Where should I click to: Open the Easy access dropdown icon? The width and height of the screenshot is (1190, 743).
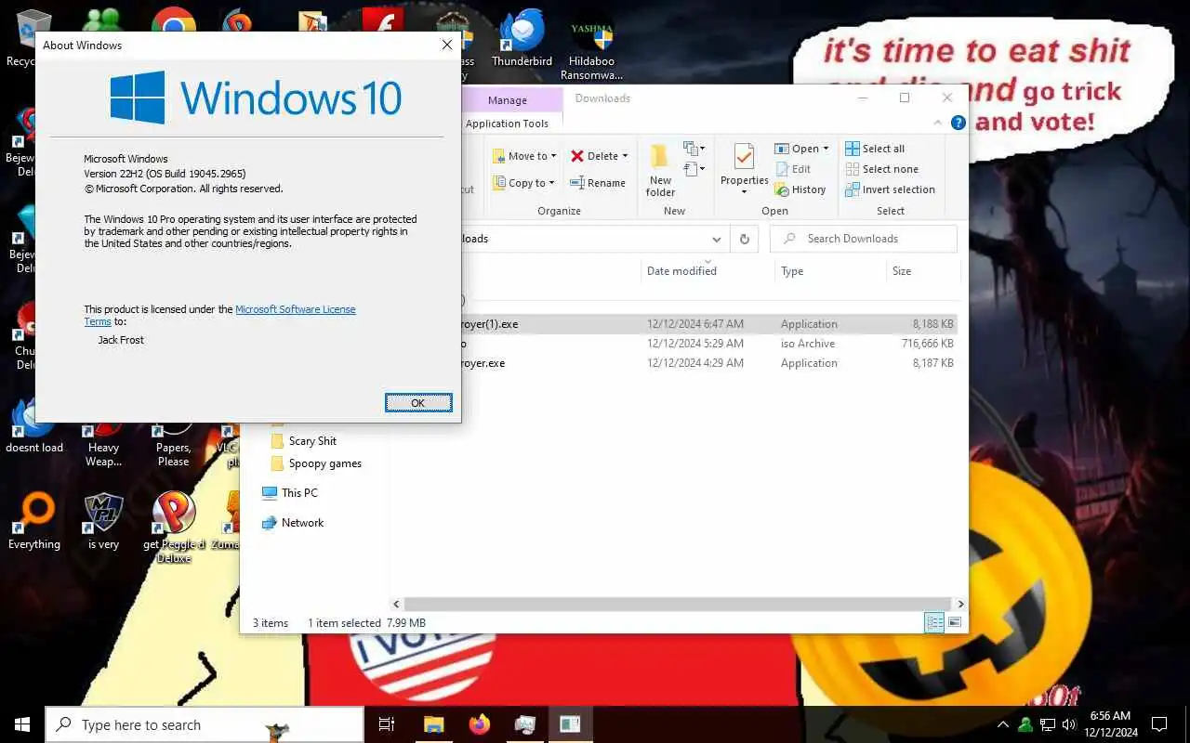pos(694,169)
